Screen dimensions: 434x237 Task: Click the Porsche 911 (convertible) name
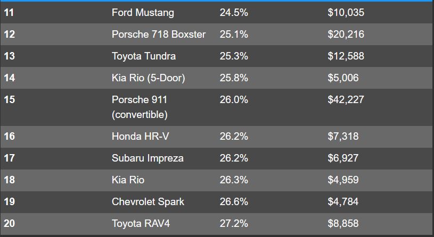140,107
